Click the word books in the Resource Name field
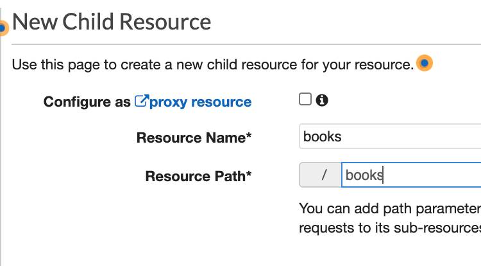Viewport: 481px width, 266px height. click(x=322, y=137)
